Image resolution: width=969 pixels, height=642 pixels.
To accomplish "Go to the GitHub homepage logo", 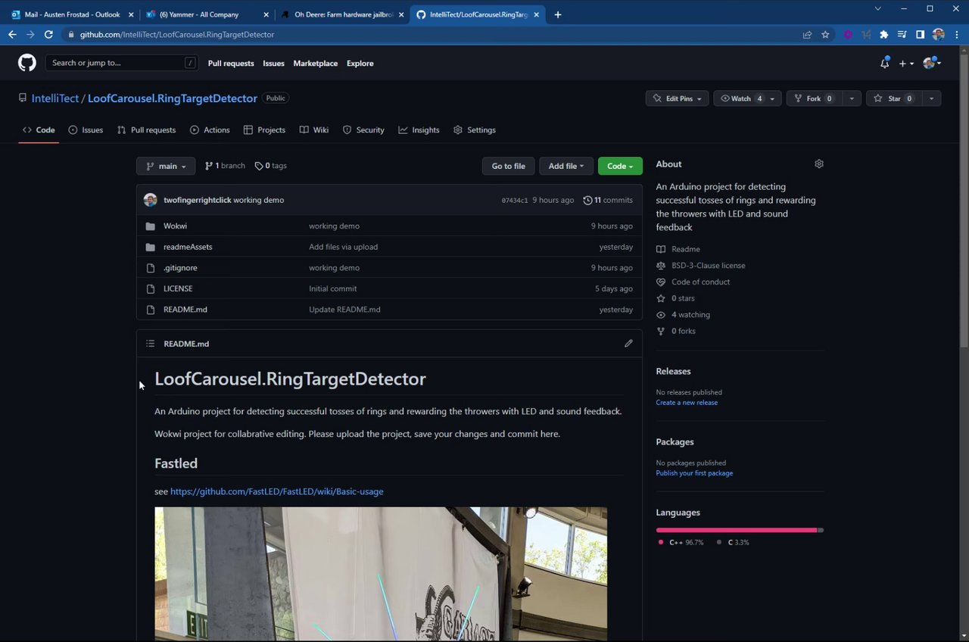I will [27, 63].
